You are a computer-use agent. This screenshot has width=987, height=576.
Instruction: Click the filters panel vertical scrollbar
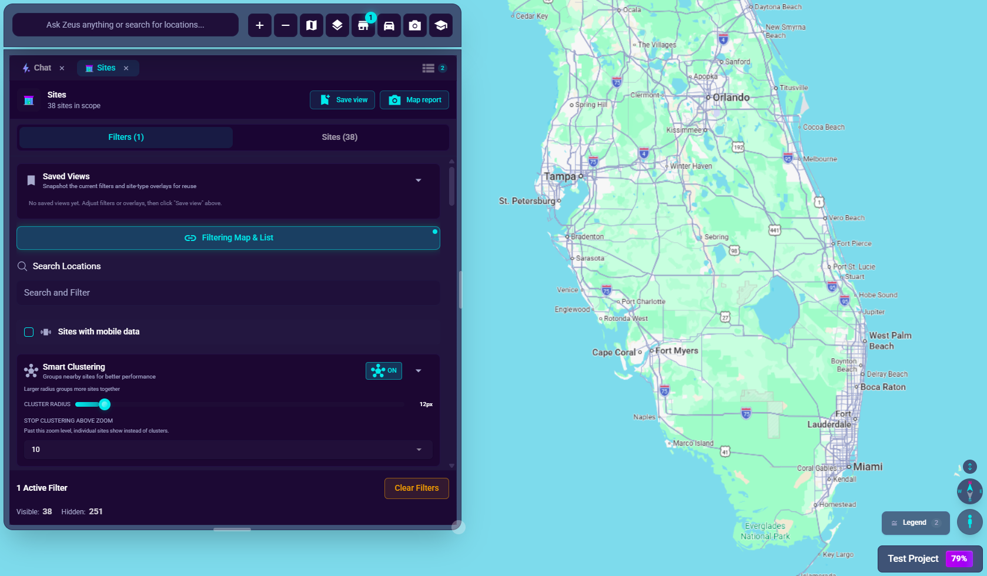pyautogui.click(x=451, y=186)
